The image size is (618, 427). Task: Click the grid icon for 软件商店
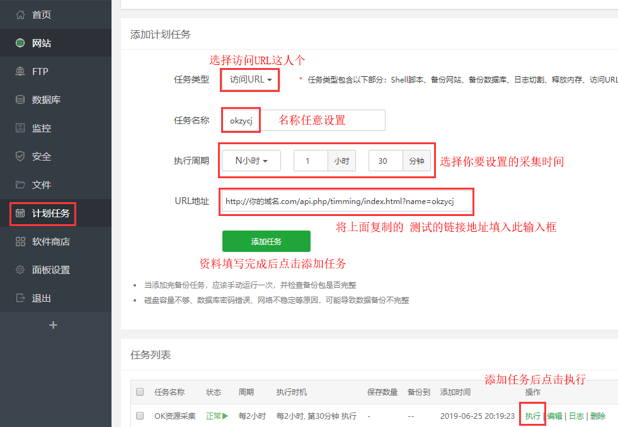20,241
